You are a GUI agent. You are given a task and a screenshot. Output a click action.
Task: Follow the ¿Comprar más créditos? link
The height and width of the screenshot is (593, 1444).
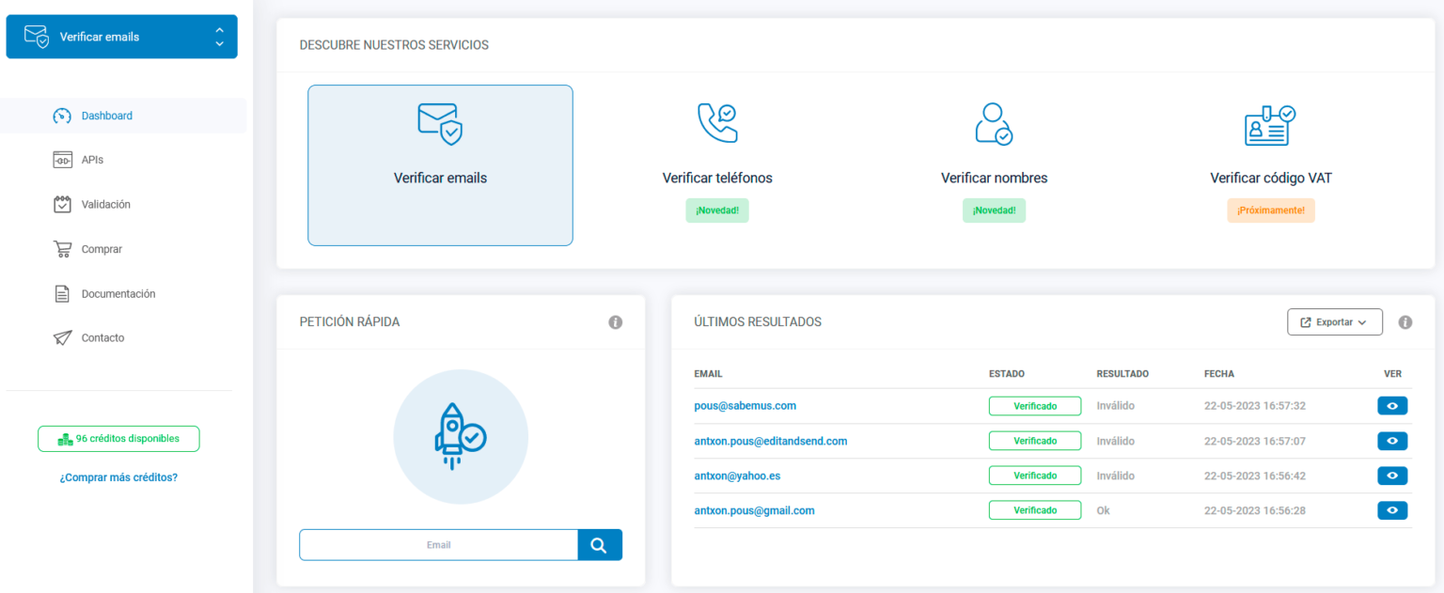tap(118, 477)
